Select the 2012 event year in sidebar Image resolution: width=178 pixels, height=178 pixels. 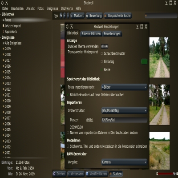pos(8,89)
